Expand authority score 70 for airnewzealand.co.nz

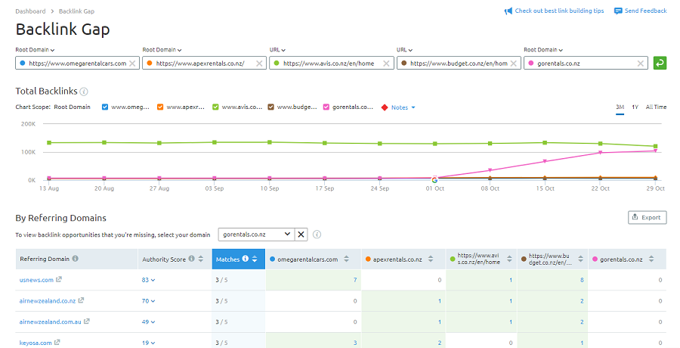[x=148, y=300]
